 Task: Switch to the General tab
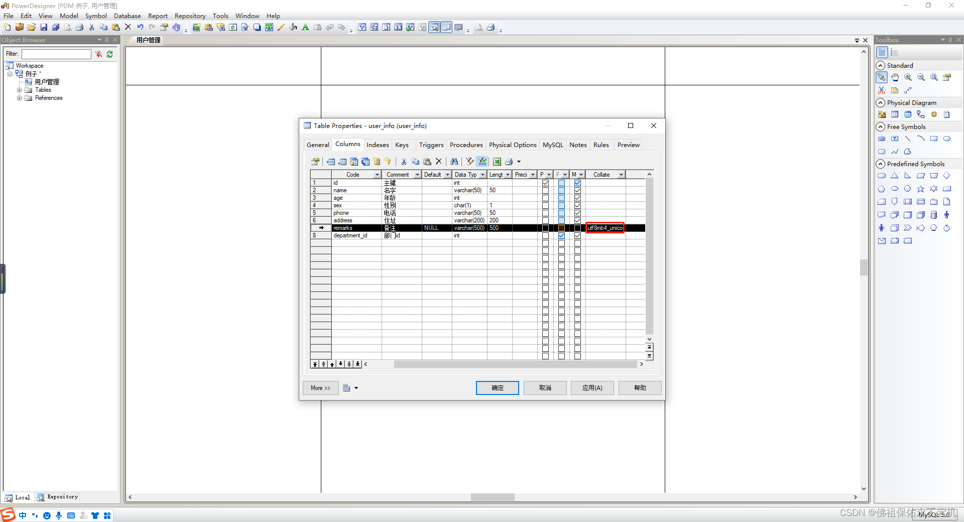[x=318, y=145]
